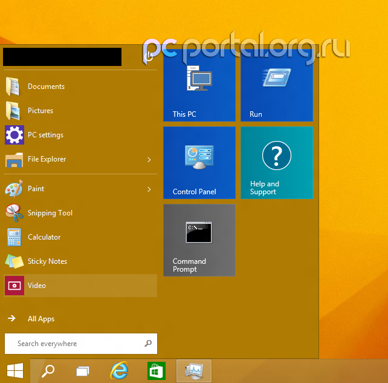Open Snipping Tool from the list
The height and width of the screenshot is (383, 388).
pos(50,213)
